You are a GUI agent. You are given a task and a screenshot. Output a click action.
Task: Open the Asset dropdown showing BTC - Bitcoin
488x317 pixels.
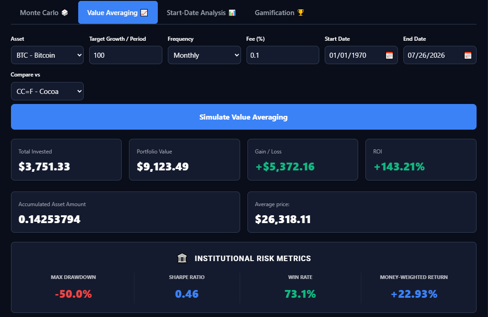(47, 55)
